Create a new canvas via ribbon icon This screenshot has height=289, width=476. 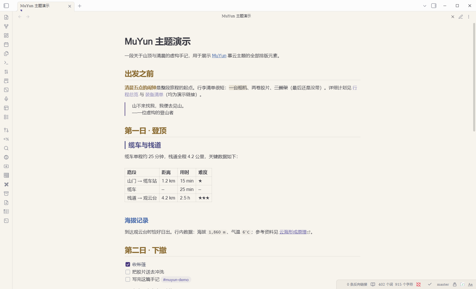(x=6, y=35)
